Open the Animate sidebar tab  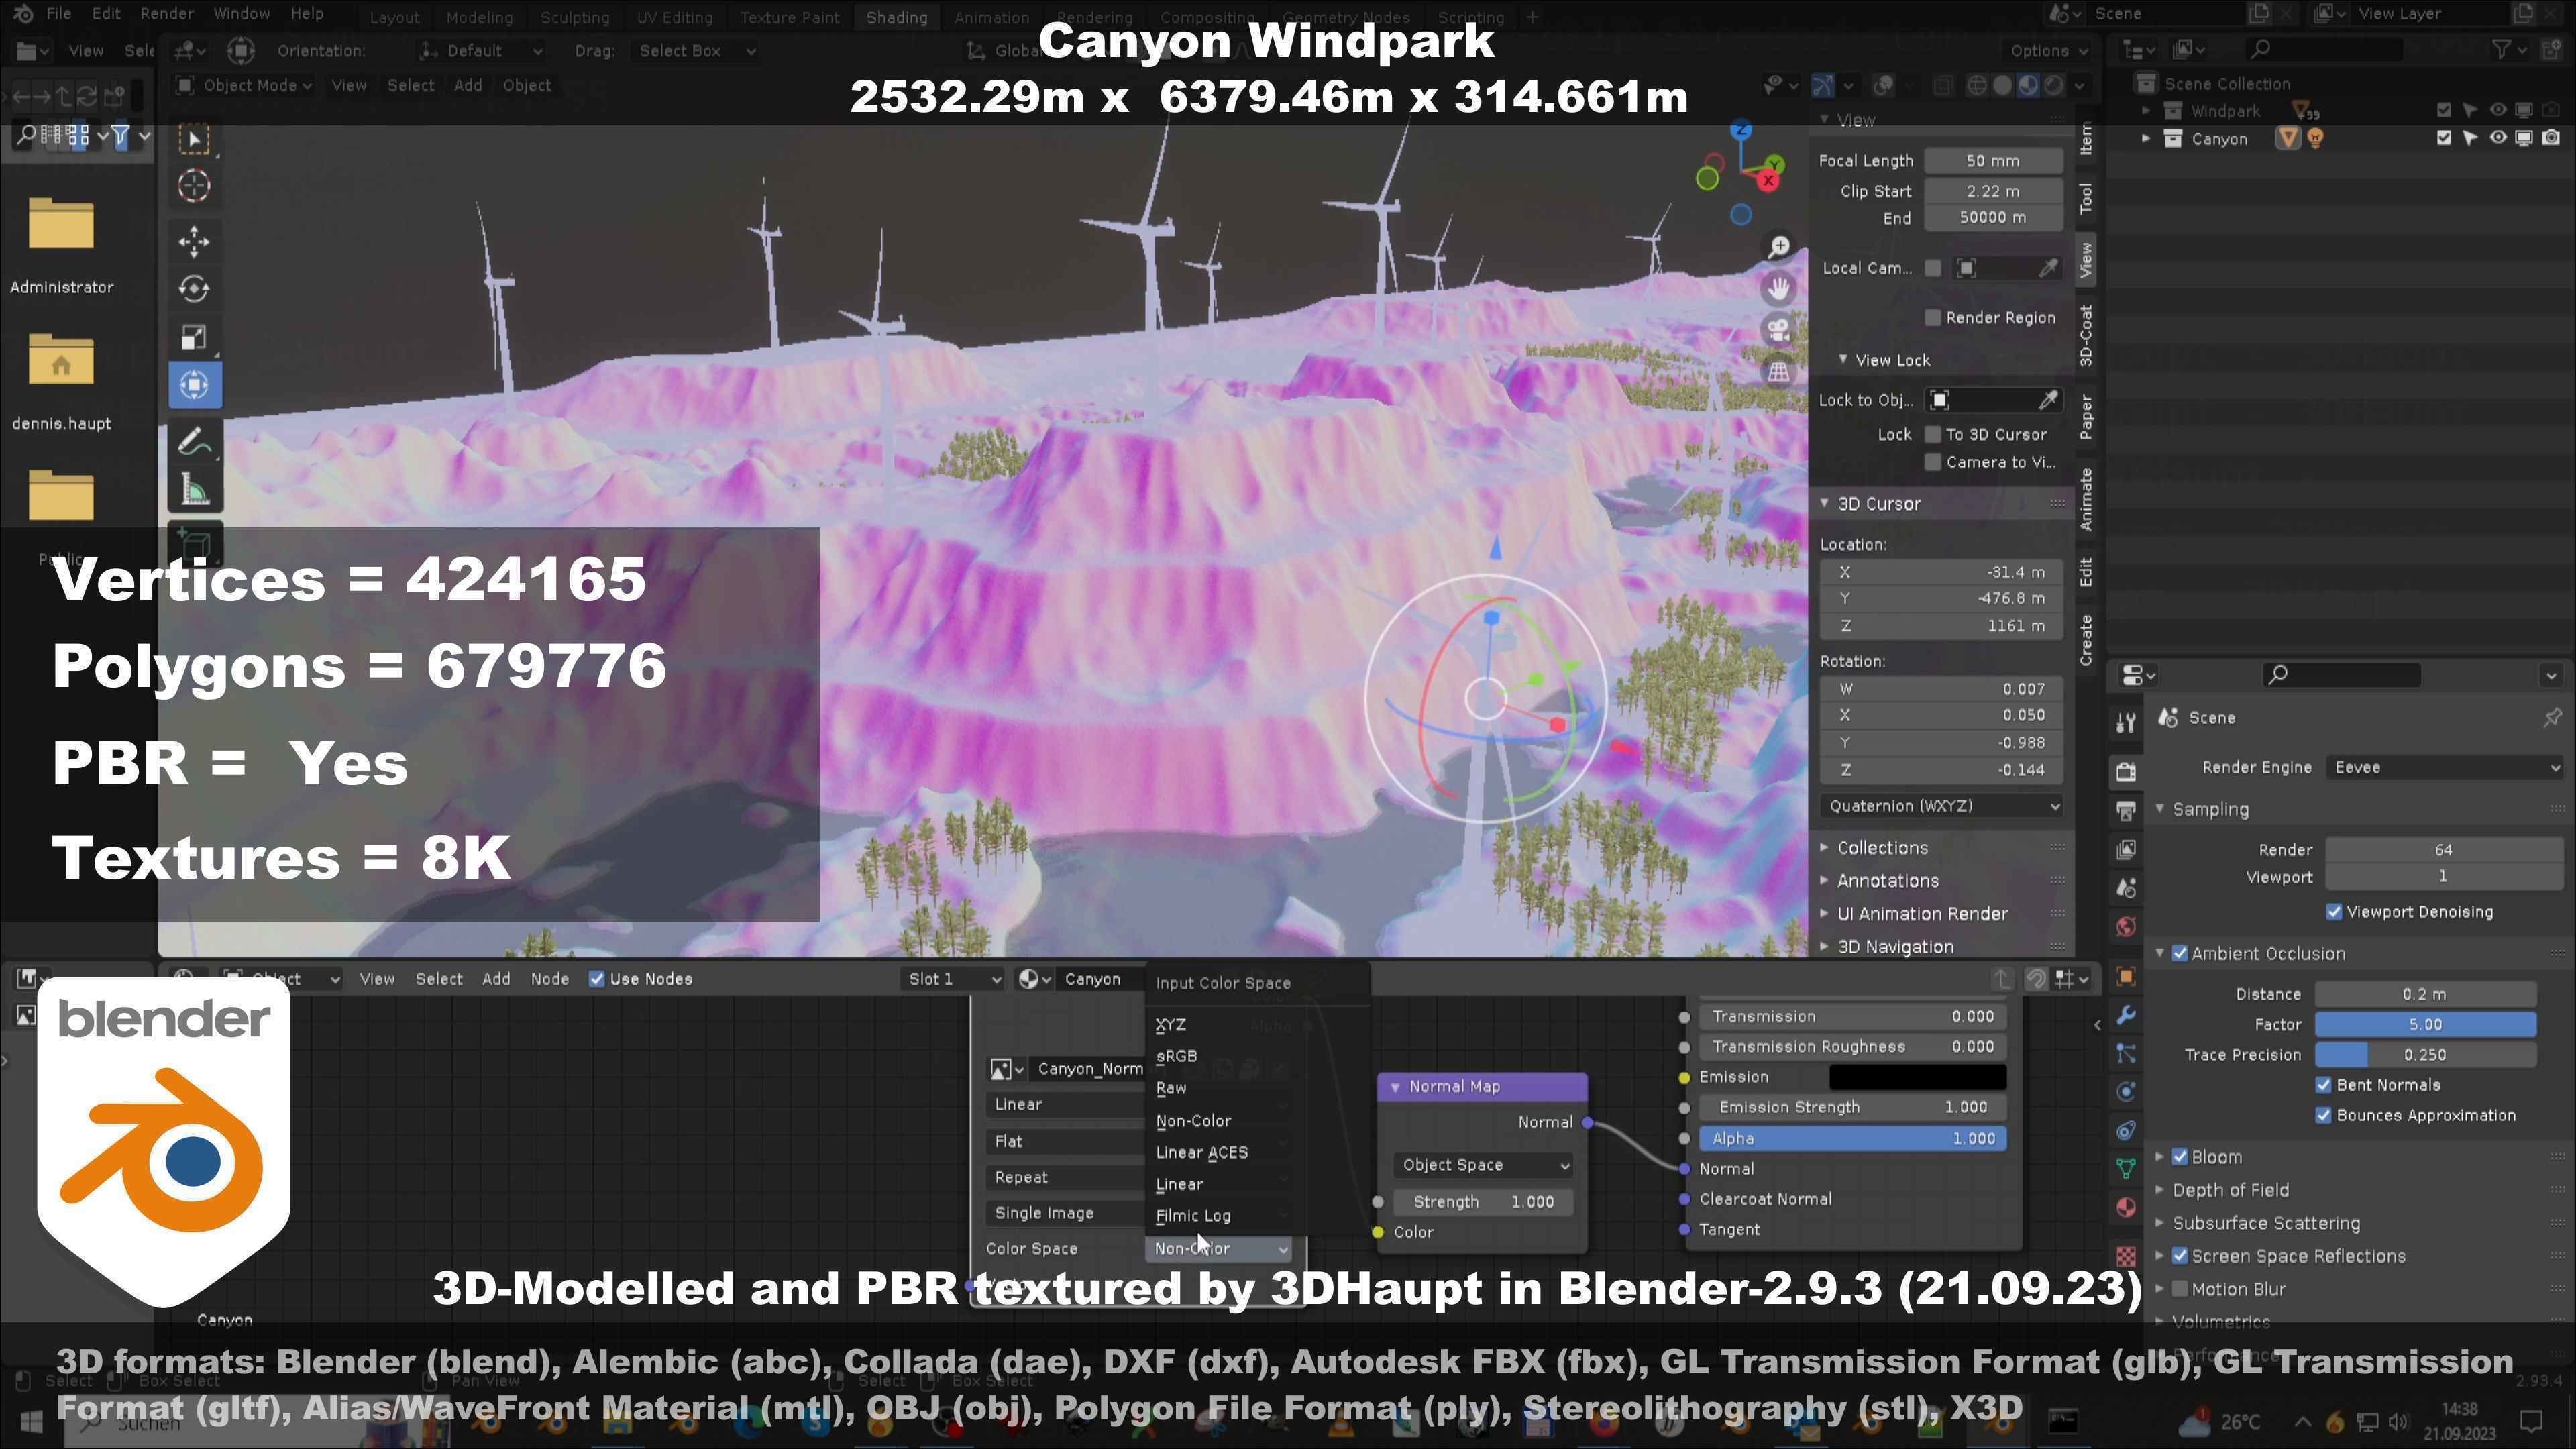(x=2085, y=498)
